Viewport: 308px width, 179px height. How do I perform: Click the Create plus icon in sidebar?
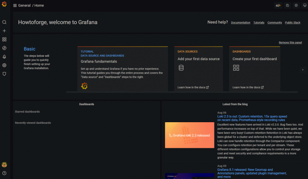click(5, 31)
